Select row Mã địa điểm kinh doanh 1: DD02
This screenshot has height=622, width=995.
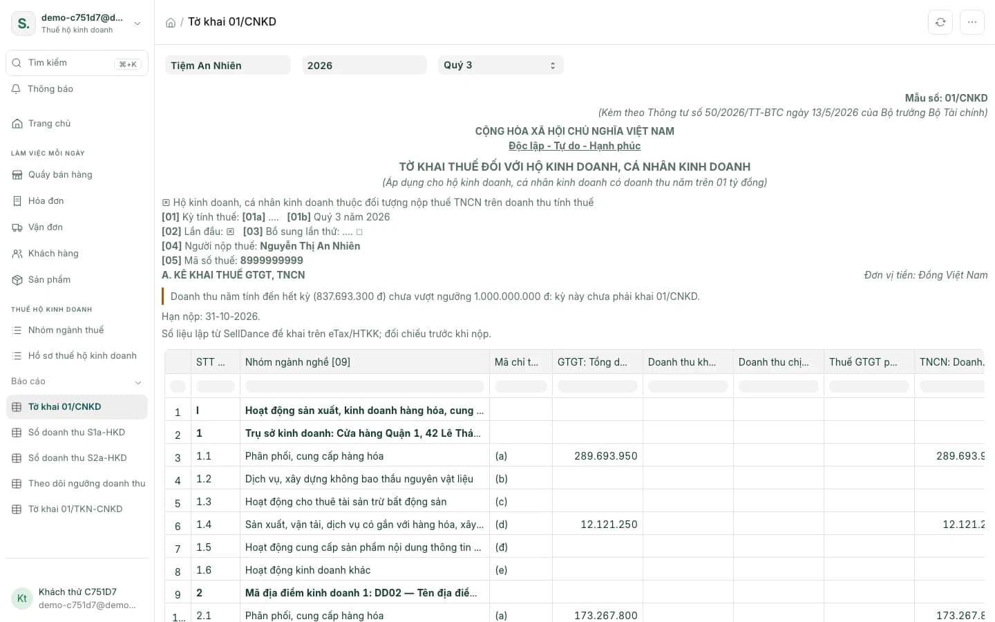tap(574, 593)
